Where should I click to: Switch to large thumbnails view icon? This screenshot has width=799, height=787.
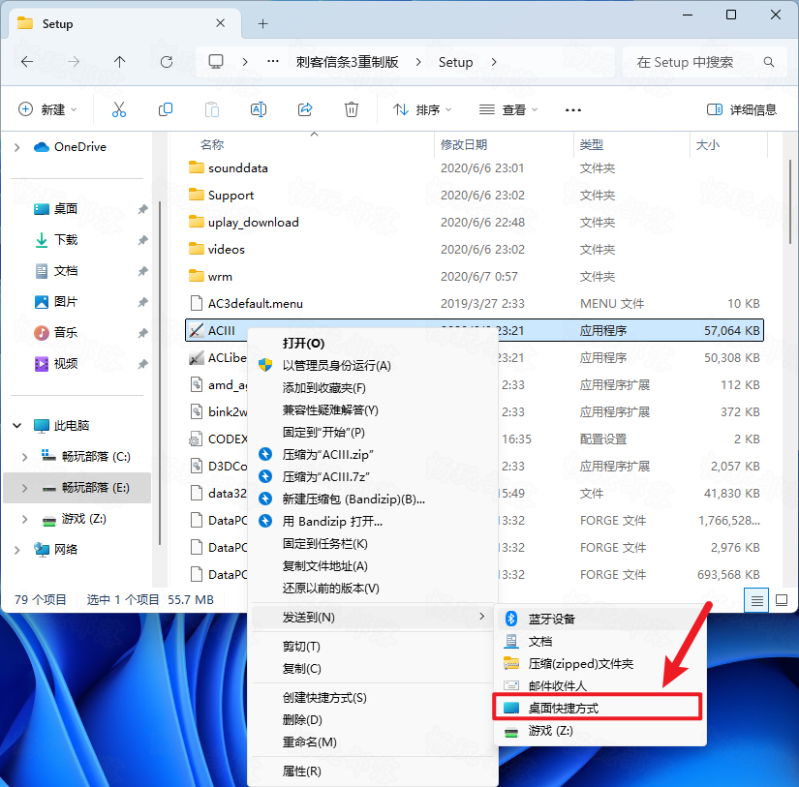pos(782,600)
